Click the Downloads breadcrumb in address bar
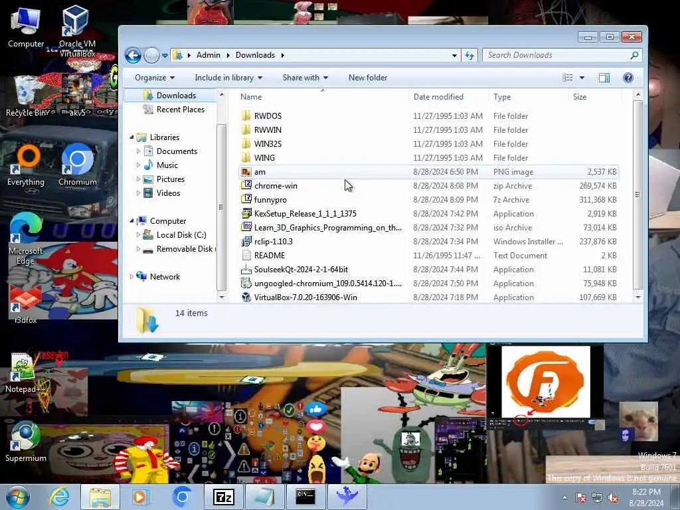 click(x=255, y=55)
